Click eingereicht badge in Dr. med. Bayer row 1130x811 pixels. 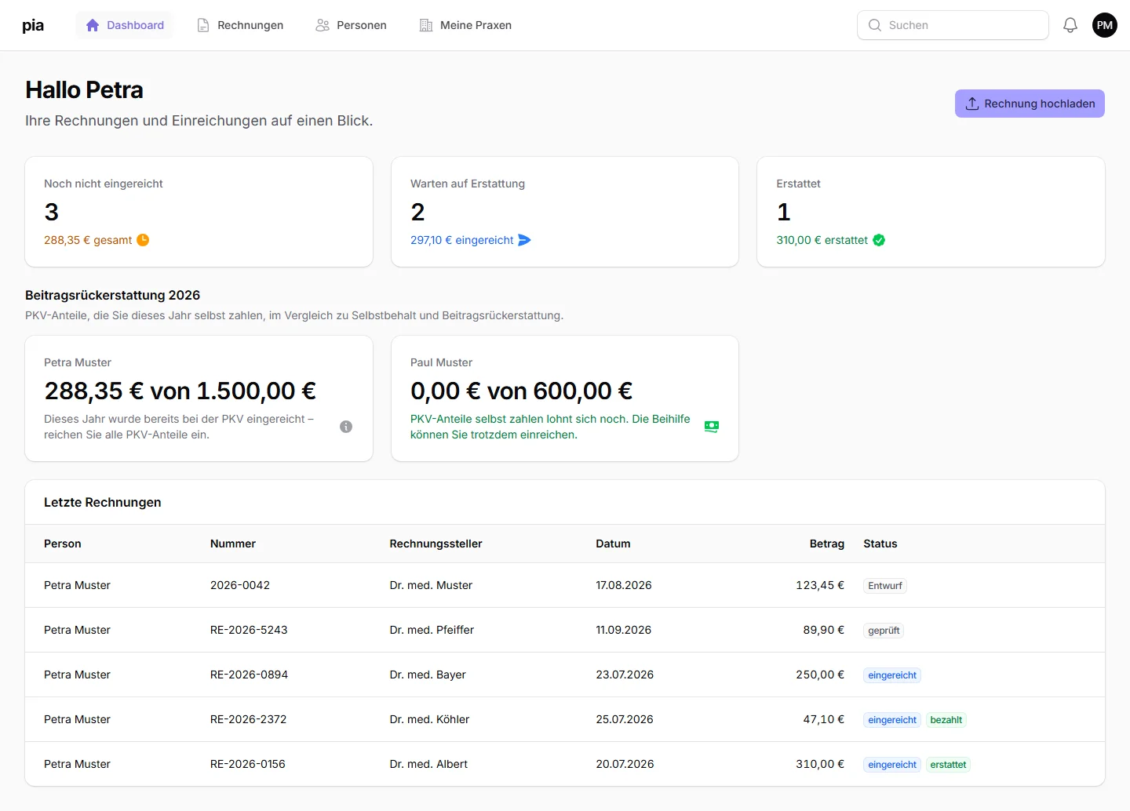(x=892, y=675)
